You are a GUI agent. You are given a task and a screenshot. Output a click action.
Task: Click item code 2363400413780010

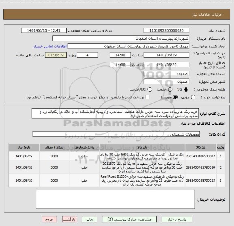[201, 168]
